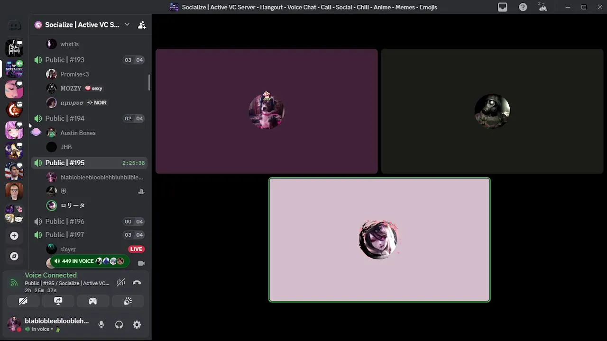
Task: Disconnect from voice with the hang-up icon
Action: [137, 283]
